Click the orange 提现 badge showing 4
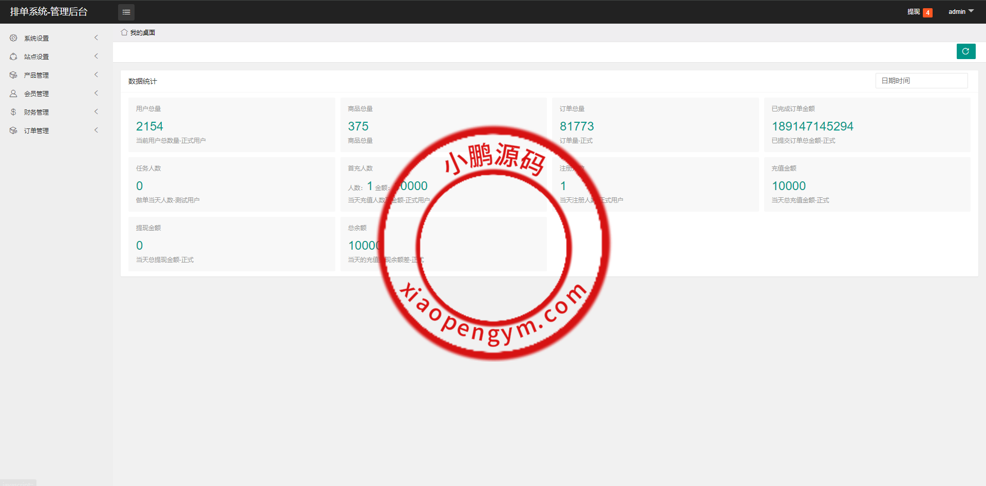Image resolution: width=986 pixels, height=486 pixels. point(927,13)
